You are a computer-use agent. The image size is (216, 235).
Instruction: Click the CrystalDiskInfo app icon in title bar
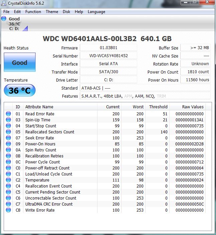(x=4, y=3)
